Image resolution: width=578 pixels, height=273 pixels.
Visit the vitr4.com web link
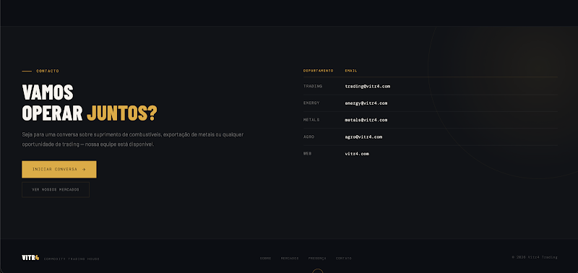pyautogui.click(x=357, y=154)
